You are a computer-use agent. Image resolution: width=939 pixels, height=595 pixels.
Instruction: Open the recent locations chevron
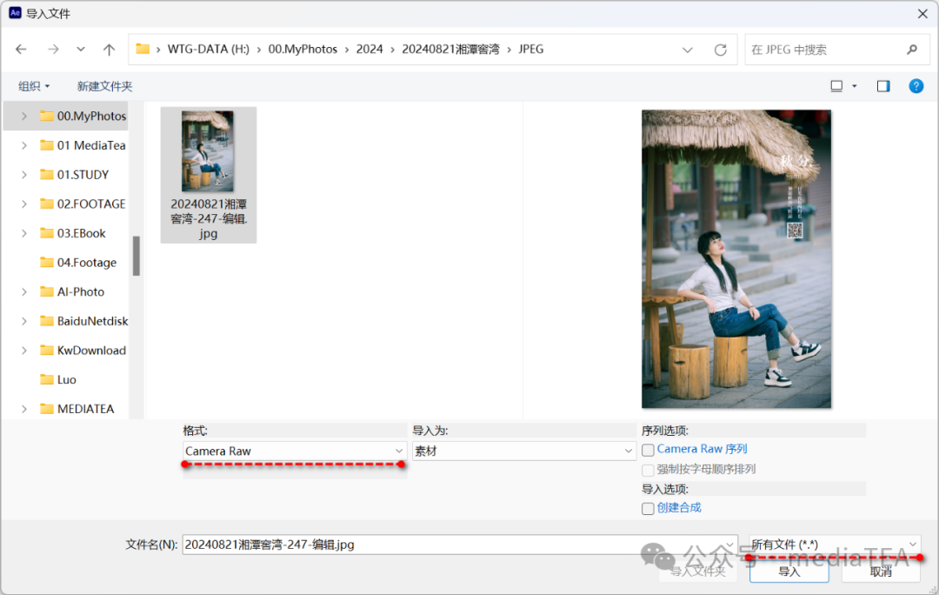tap(81, 49)
